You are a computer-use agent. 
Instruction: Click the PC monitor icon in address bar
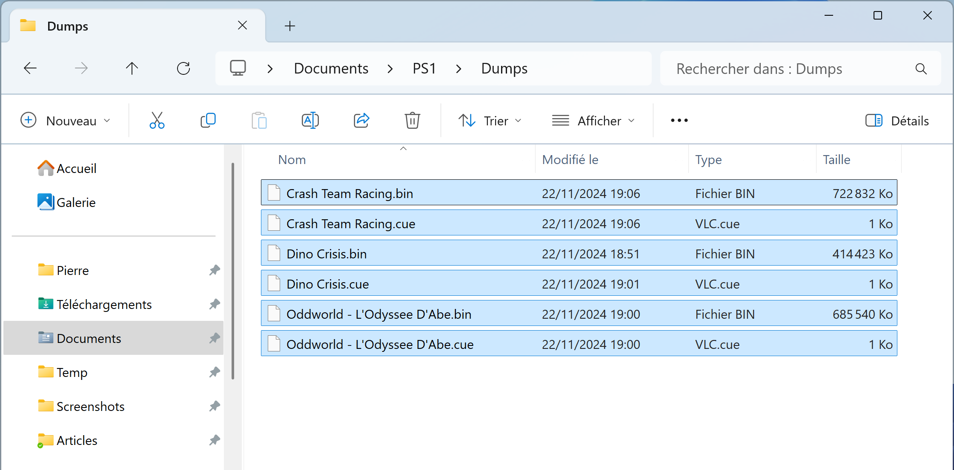(238, 68)
